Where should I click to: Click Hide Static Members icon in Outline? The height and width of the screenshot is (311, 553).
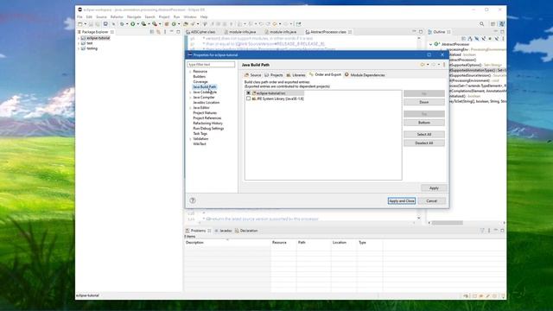click(484, 38)
